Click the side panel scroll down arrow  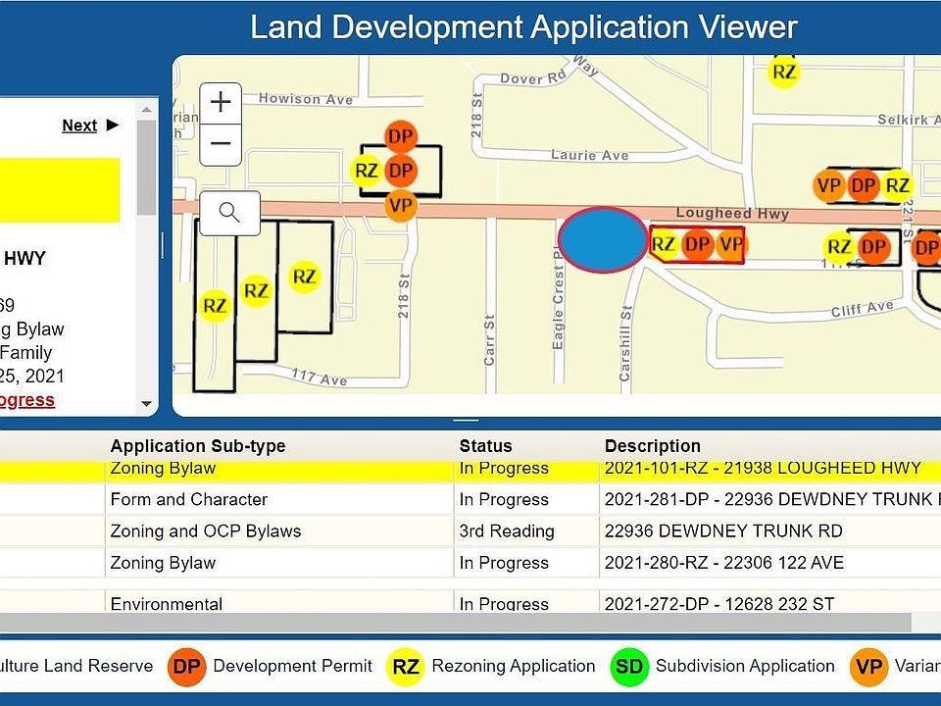click(146, 403)
